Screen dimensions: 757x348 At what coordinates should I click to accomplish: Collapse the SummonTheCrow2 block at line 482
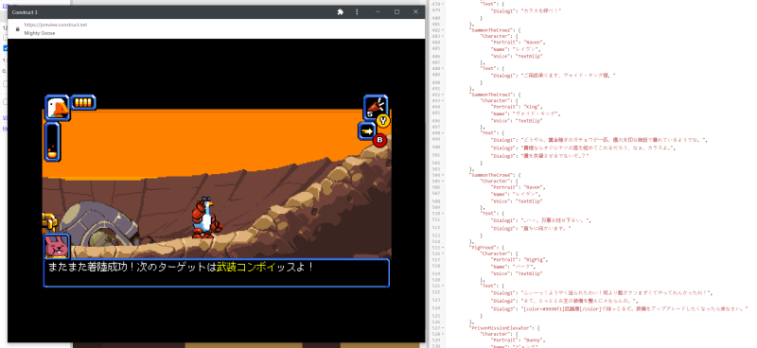tap(443, 36)
